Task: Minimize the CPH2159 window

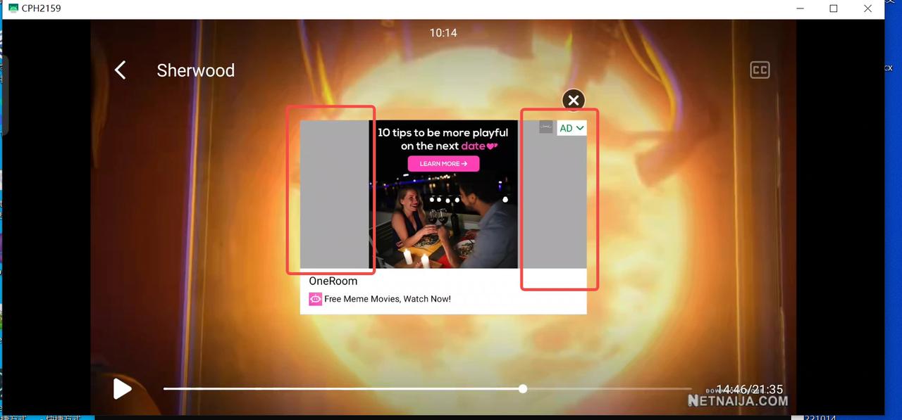Action: [x=799, y=8]
